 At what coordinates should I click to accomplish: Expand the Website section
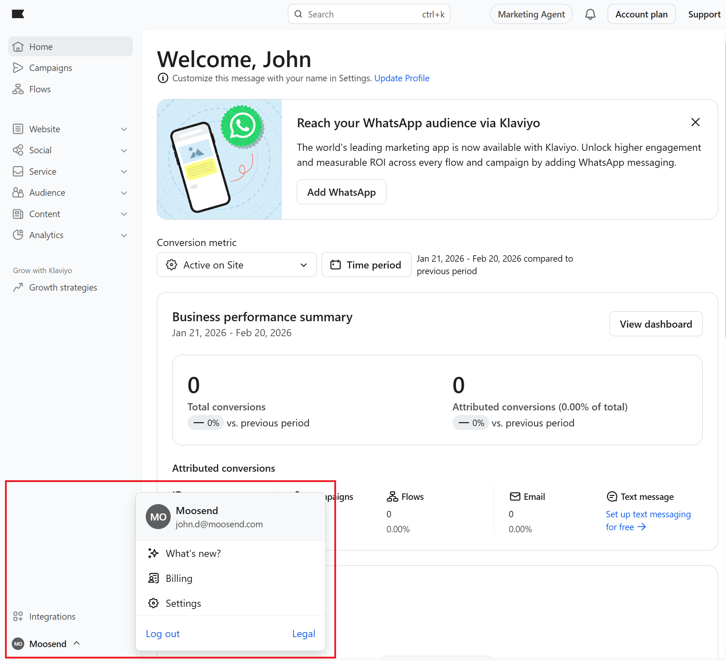(x=44, y=129)
